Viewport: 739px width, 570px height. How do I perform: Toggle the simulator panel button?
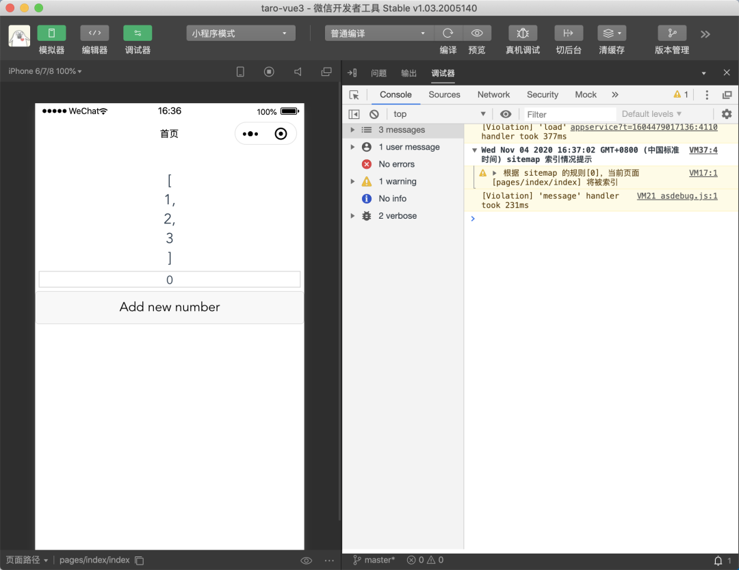tap(51, 33)
